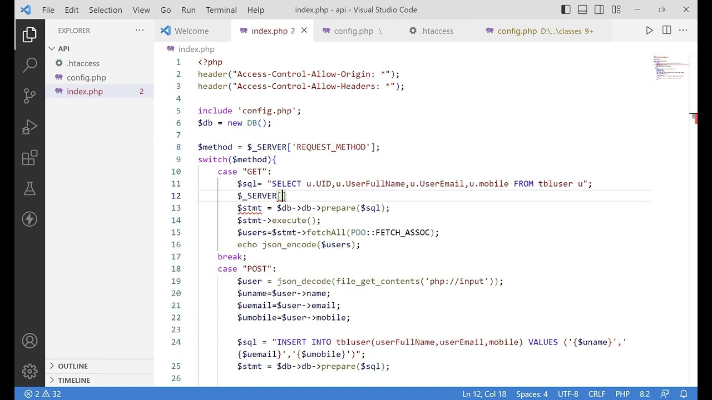This screenshot has width=712, height=400.
Task: Click line number 17 in the gutter
Action: 176,257
